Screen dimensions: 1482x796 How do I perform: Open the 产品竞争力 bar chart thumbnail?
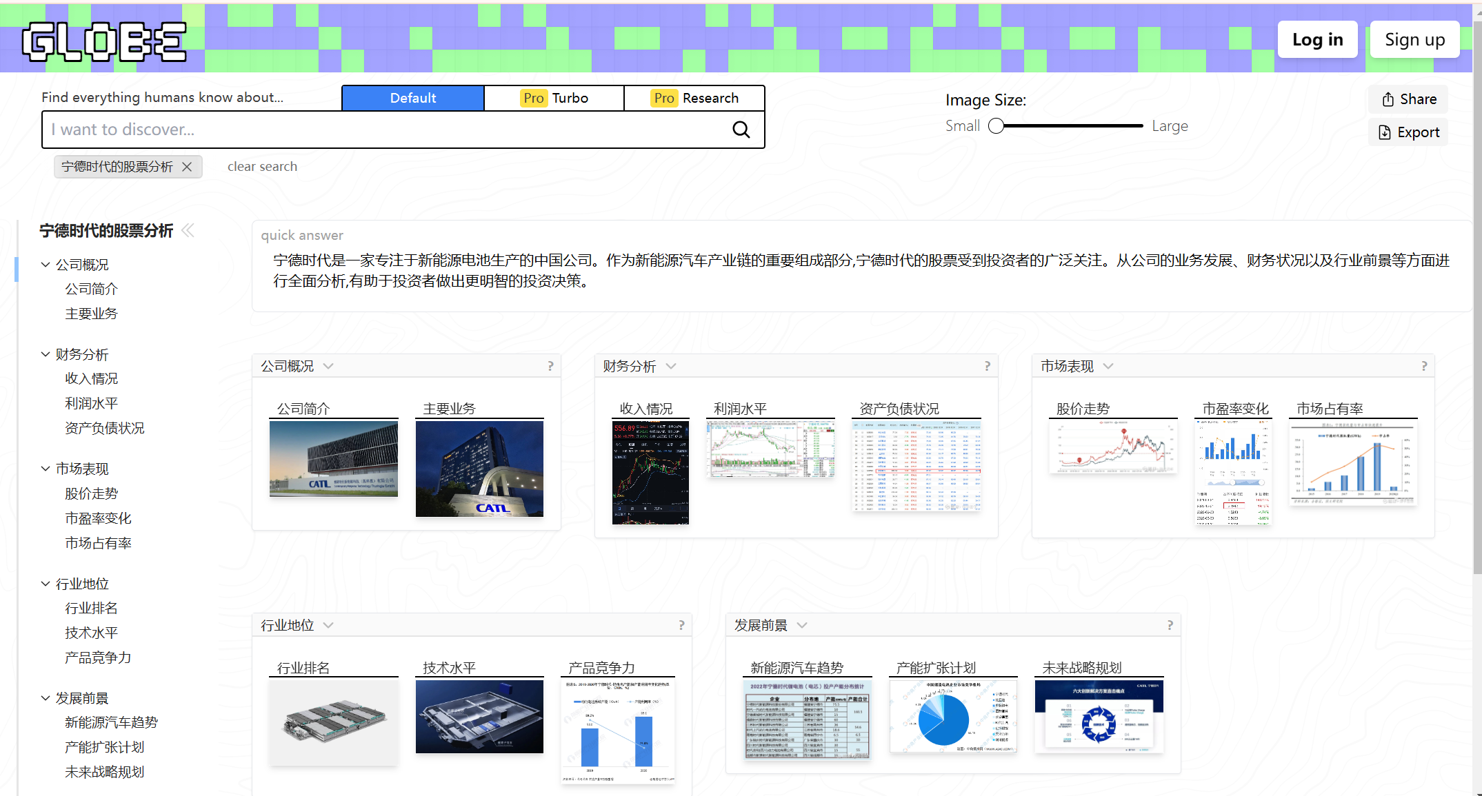618,732
